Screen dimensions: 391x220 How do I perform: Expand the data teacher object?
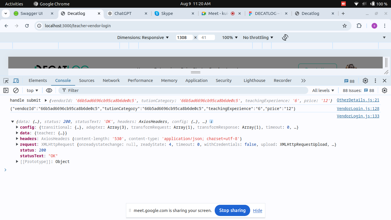tap(17, 133)
